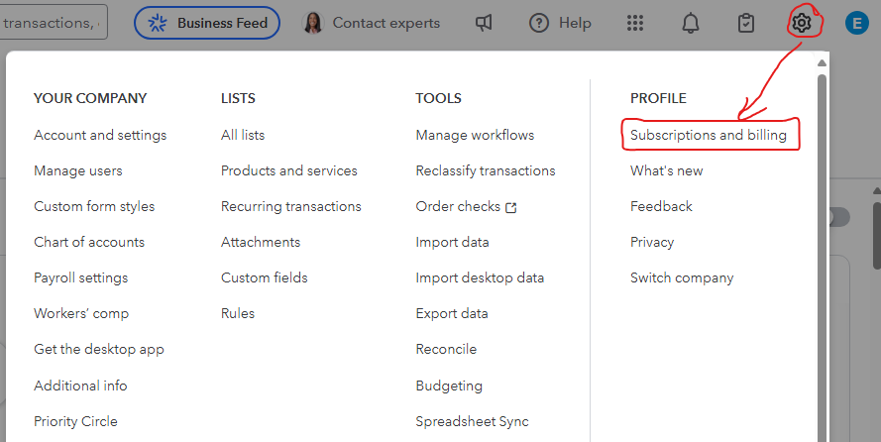Open Account and settings
The height and width of the screenshot is (442, 881).
tap(100, 135)
